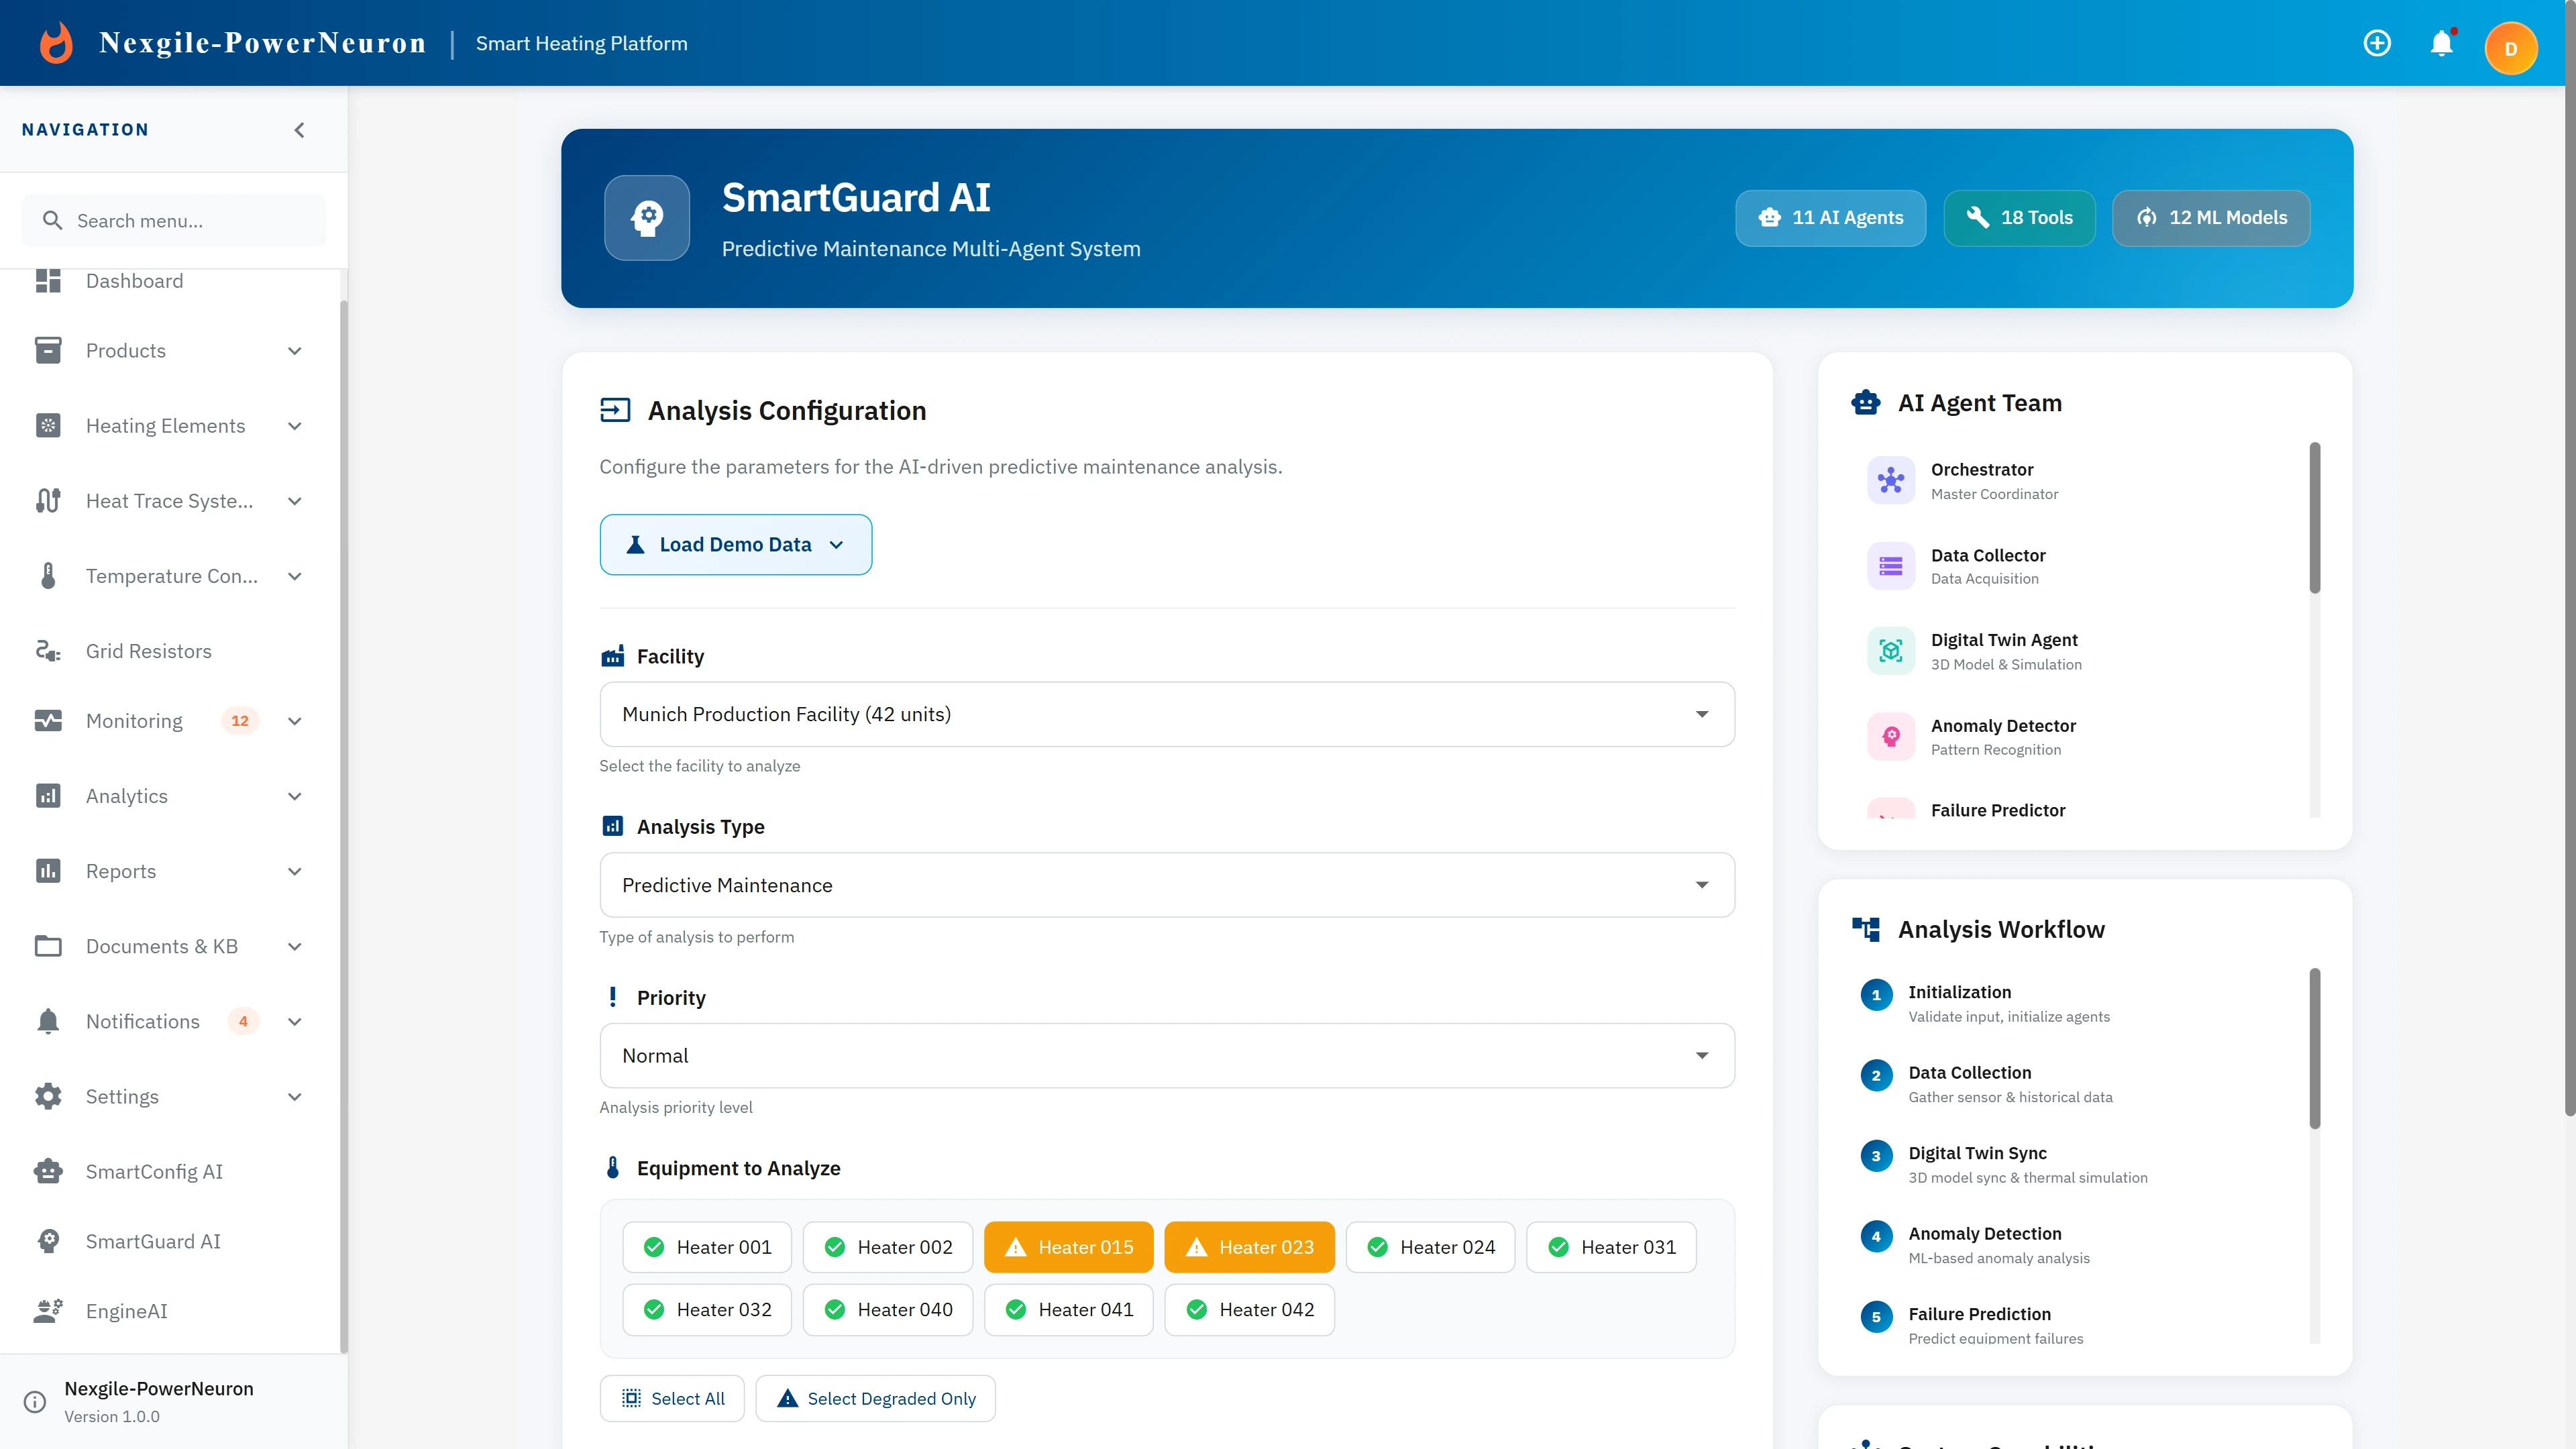Open the Priority dropdown set to Normal
The width and height of the screenshot is (2576, 1449).
(1166, 1055)
